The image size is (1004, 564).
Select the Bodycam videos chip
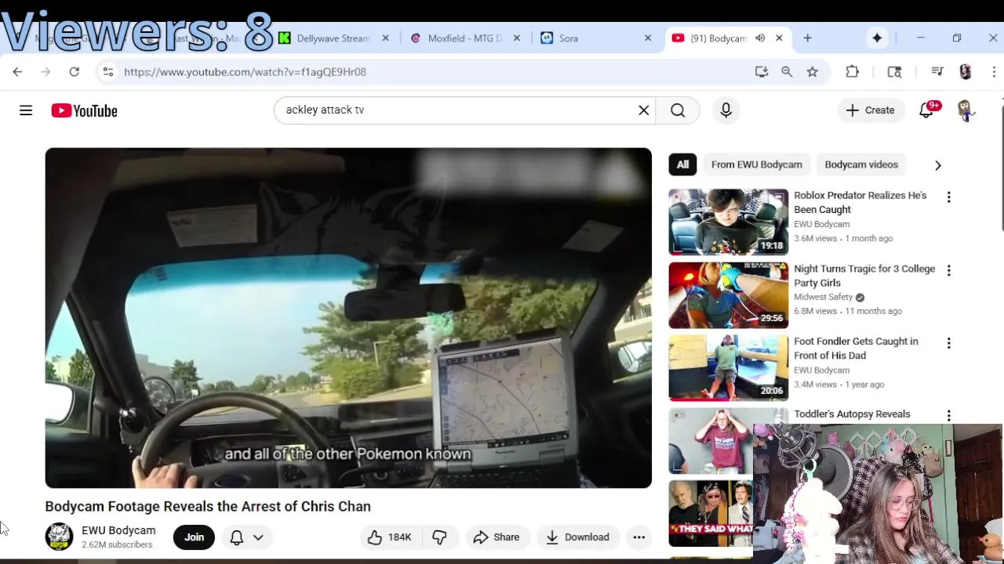[x=861, y=164]
